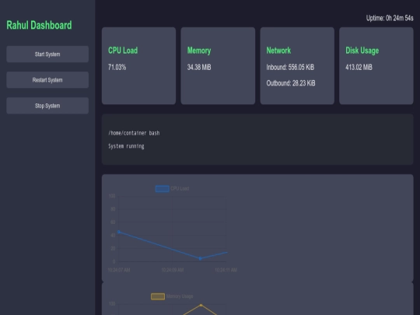Viewport: 420px width, 315px height.
Task: Click the lowest CPU chart data point
Action: [x=200, y=258]
